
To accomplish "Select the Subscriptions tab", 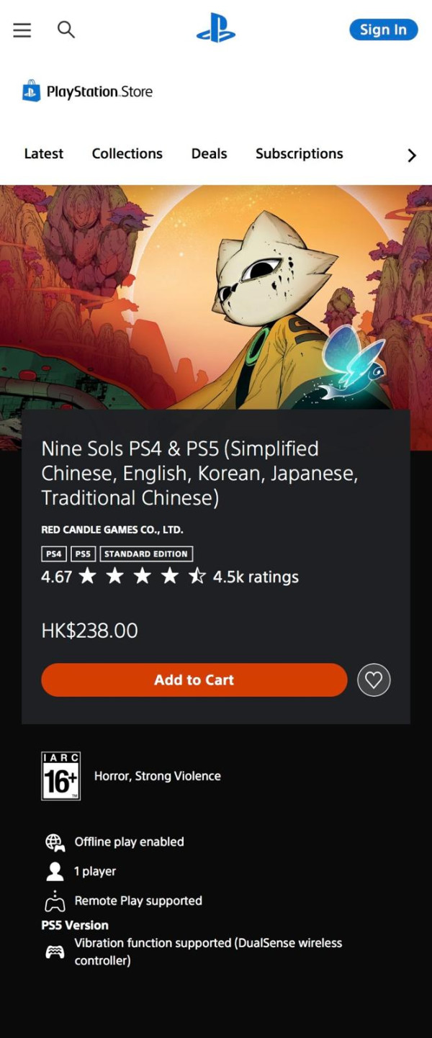I will 300,154.
